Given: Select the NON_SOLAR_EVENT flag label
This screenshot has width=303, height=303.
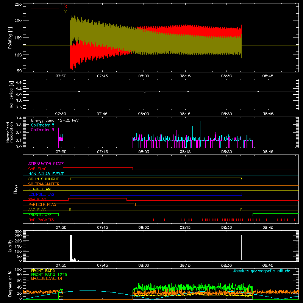Looking at the screenshot, I should pos(46,174).
